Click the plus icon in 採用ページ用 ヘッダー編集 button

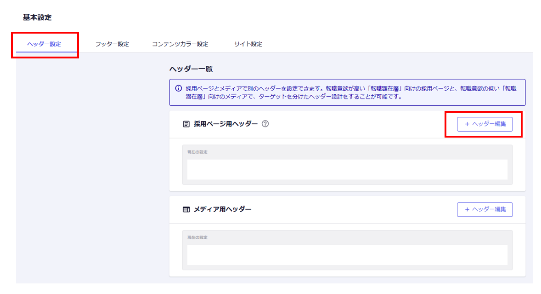point(467,124)
